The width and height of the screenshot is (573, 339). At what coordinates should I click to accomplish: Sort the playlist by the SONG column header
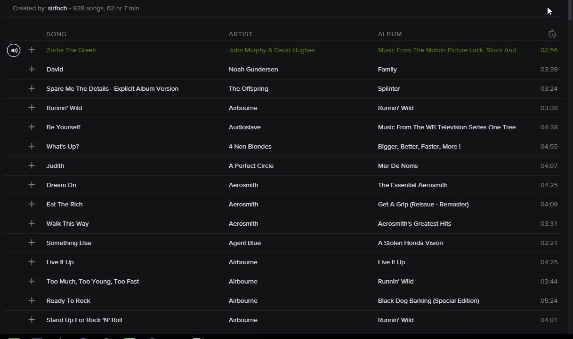56,34
